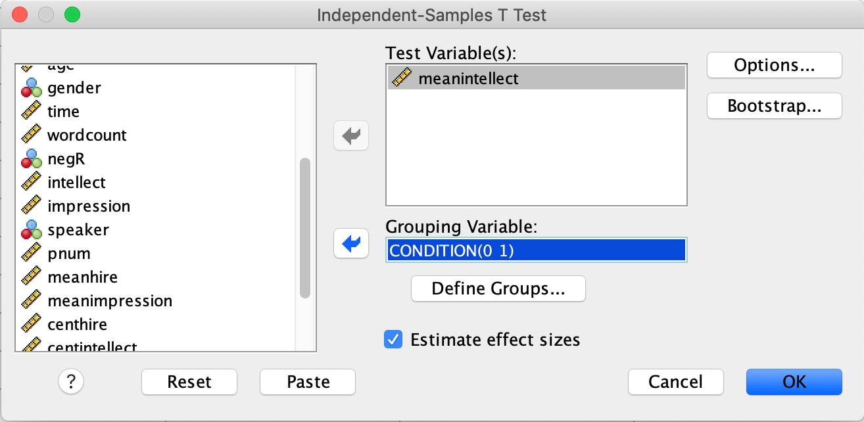Screen dimensions: 864x422
Task: Open the Bootstrap settings
Action: (x=775, y=106)
